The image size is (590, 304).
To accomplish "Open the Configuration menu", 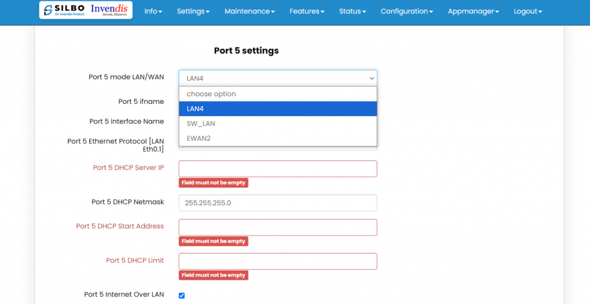I will click(407, 11).
